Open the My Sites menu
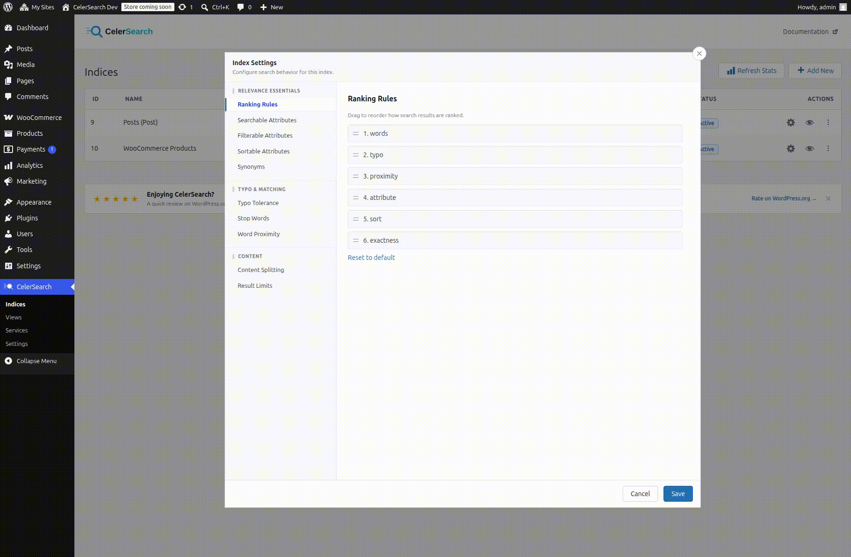This screenshot has width=851, height=557. [x=37, y=7]
